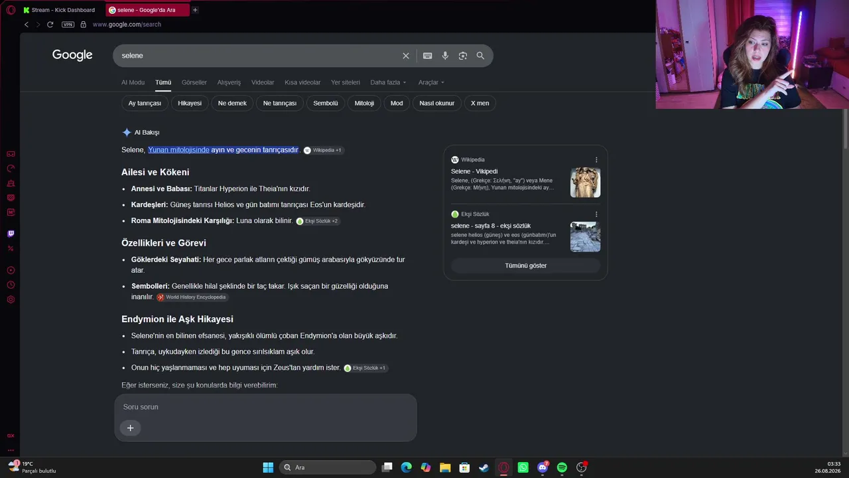Launch Steam from the taskbar

click(x=484, y=467)
